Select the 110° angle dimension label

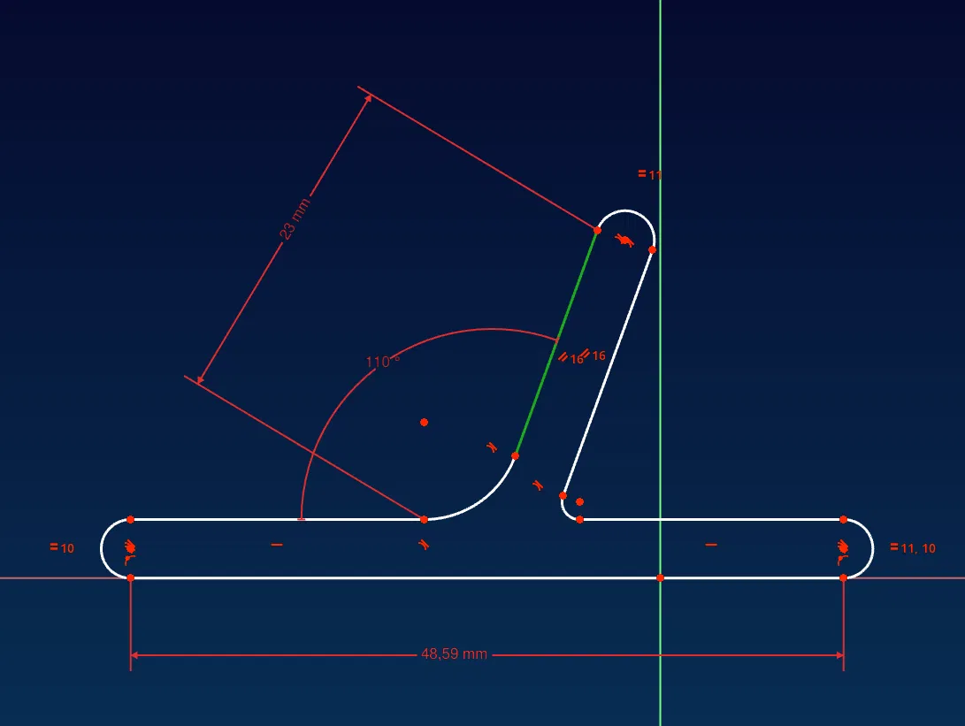[x=382, y=361]
